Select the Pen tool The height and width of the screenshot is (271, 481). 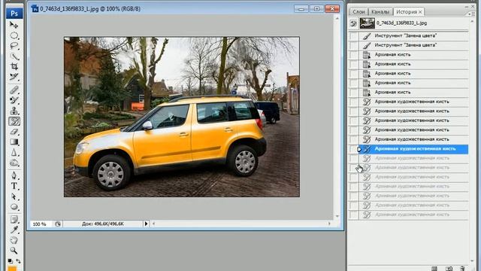coord(14,175)
